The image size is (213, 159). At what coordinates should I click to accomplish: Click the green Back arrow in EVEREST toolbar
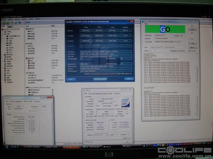pos(4,23)
